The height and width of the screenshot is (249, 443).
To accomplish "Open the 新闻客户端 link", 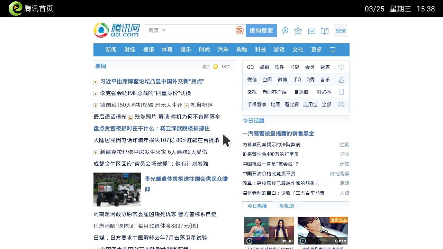I will [x=274, y=92].
